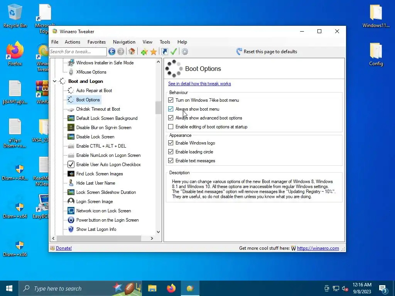395x296 pixels.
Task: Select the Config folder on desktop
Action: click(x=376, y=54)
